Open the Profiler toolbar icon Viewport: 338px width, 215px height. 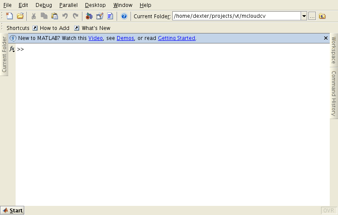point(110,16)
